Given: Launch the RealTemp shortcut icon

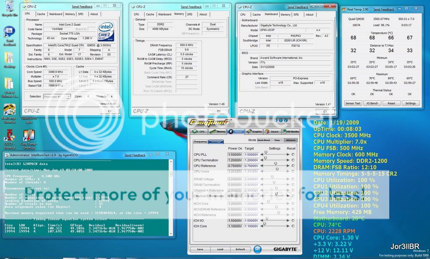Looking at the screenshot, I should [10, 113].
